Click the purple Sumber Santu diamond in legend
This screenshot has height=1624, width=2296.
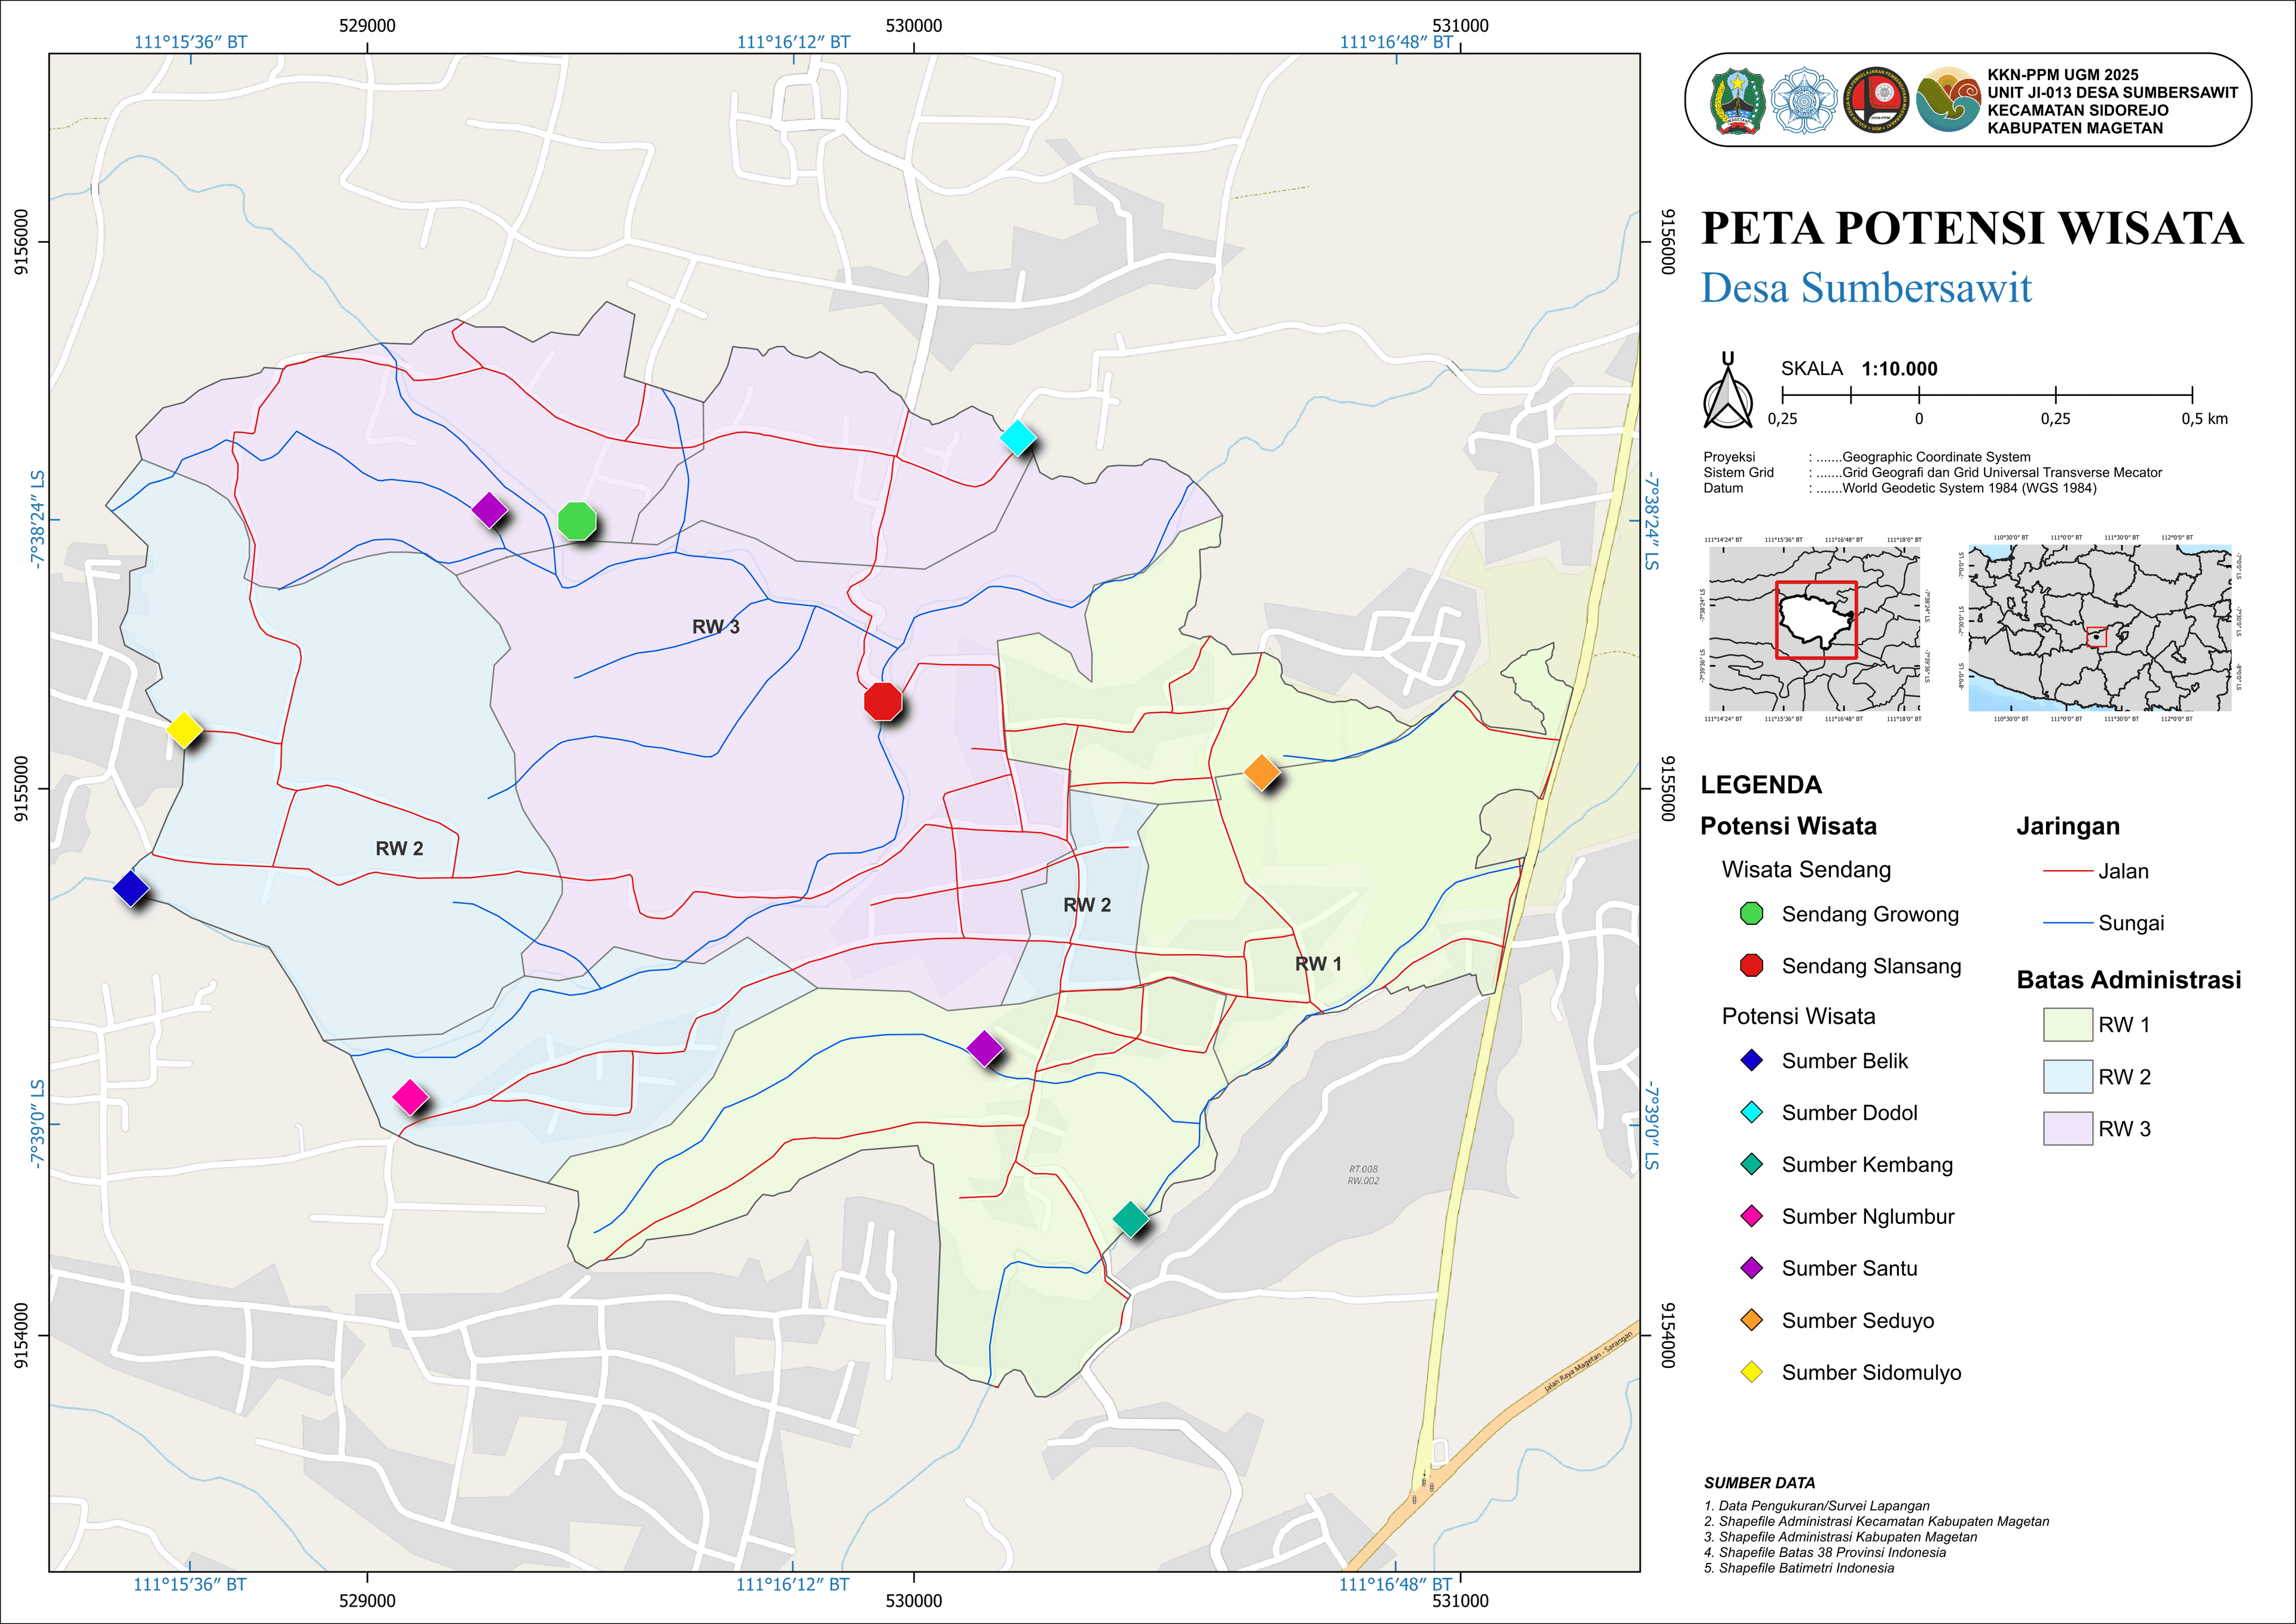(x=1751, y=1267)
